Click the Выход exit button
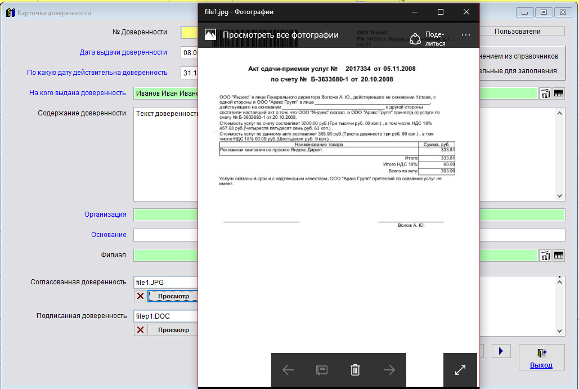The width and height of the screenshot is (579, 389). point(541,357)
